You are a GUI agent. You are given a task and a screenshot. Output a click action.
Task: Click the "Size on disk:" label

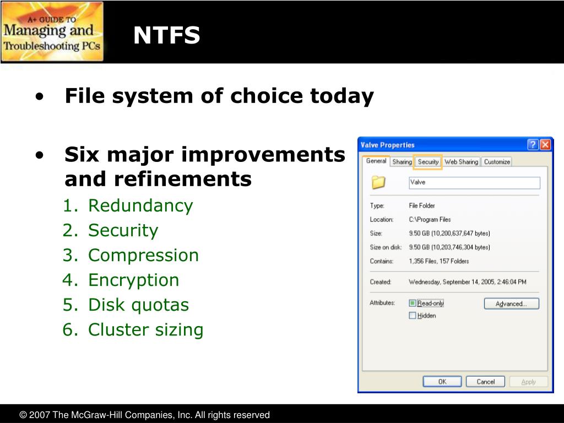(386, 247)
